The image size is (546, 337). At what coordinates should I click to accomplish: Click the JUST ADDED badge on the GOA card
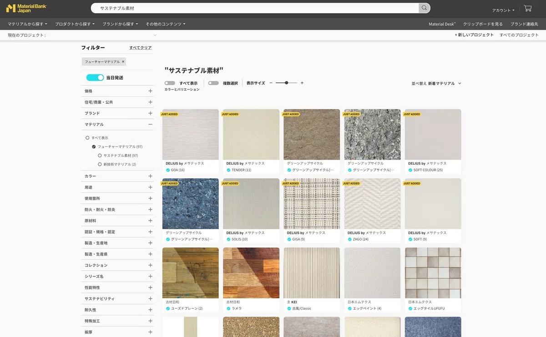170,114
